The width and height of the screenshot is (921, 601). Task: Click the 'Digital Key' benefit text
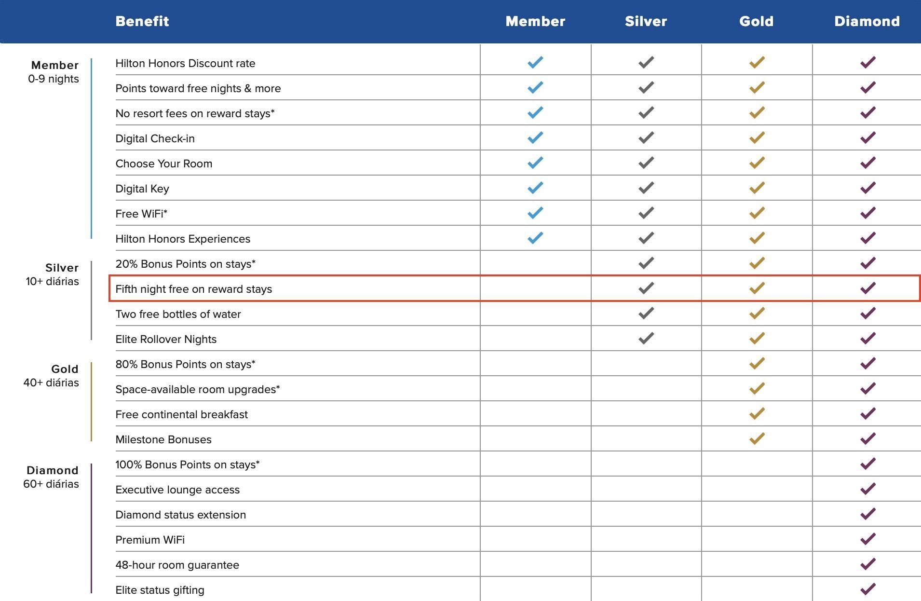pos(142,189)
